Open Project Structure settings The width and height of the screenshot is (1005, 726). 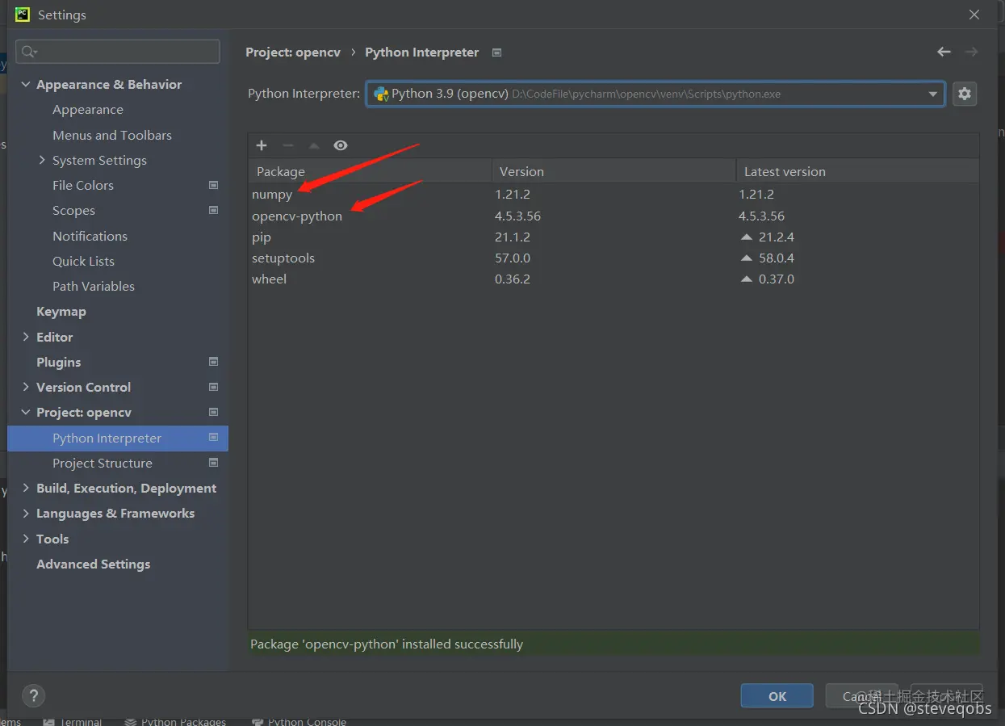(x=103, y=463)
